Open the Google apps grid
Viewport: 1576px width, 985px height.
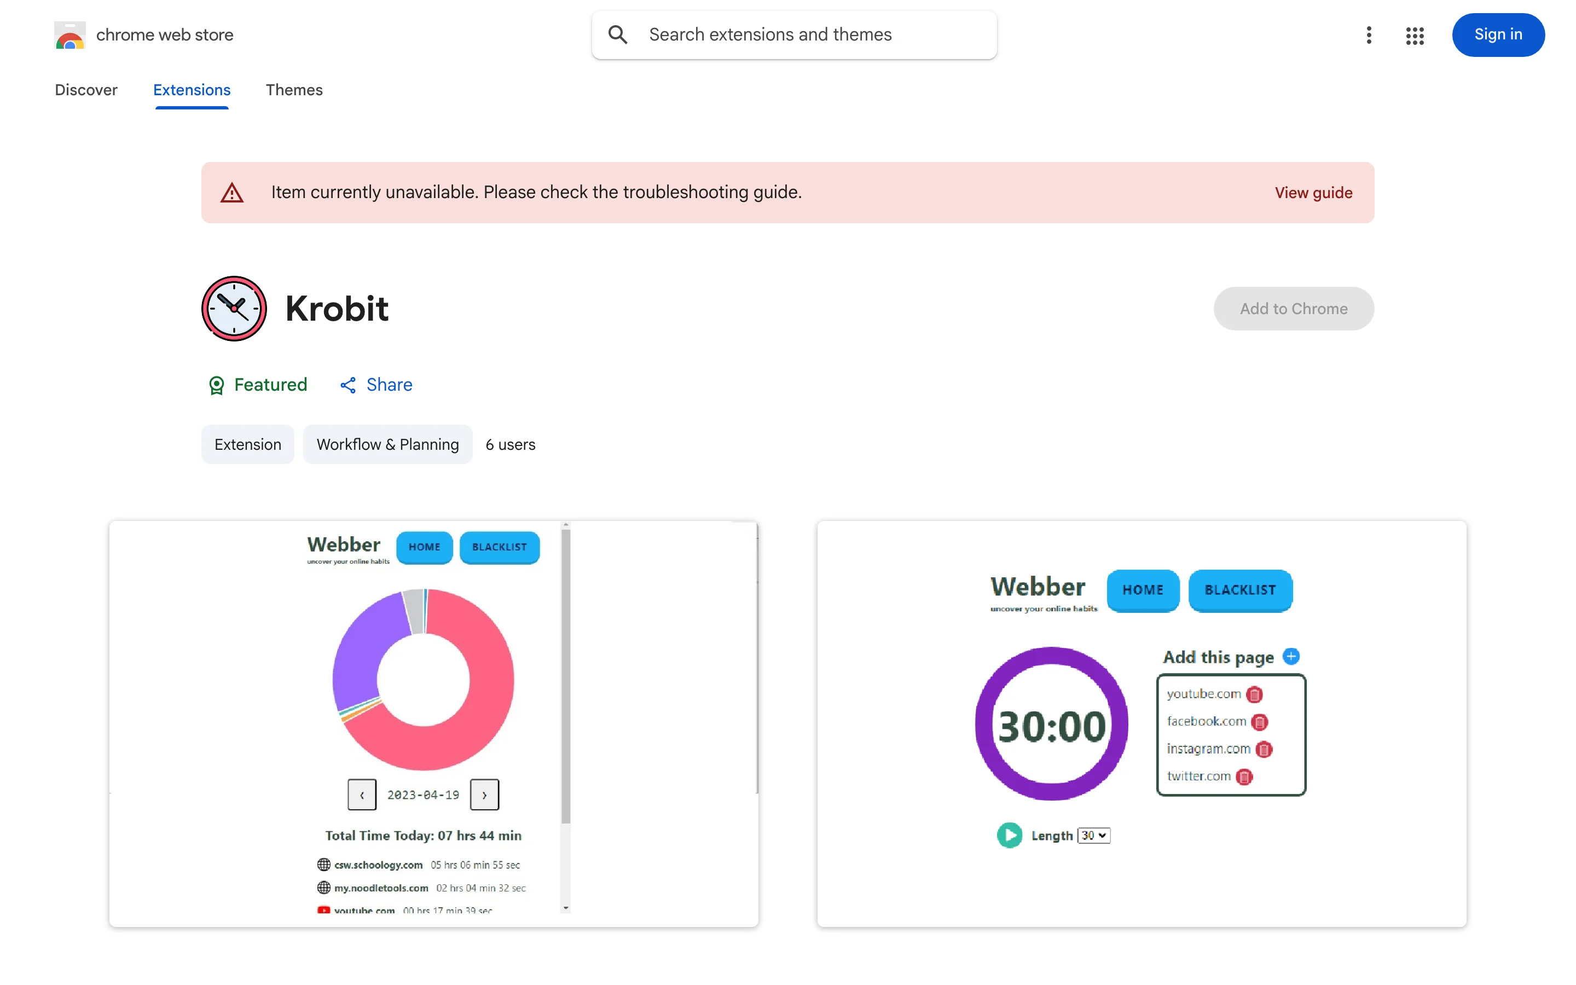pos(1415,35)
